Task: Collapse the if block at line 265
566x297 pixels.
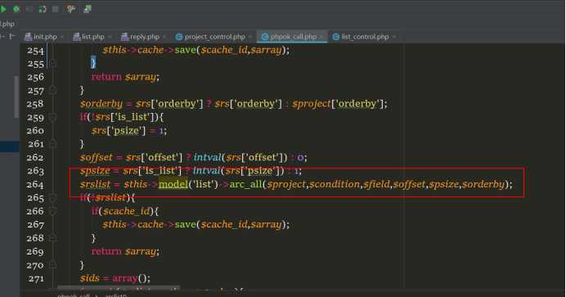Action: pyautogui.click(x=52, y=198)
